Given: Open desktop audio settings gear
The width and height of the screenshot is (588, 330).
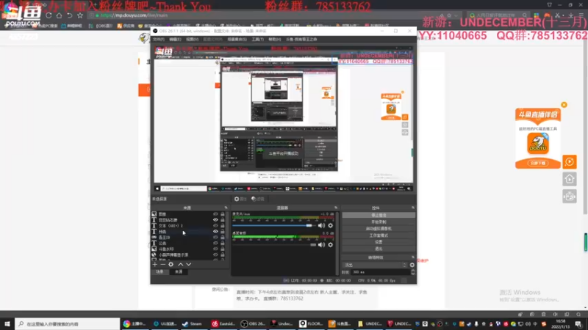Looking at the screenshot, I should (x=330, y=245).
